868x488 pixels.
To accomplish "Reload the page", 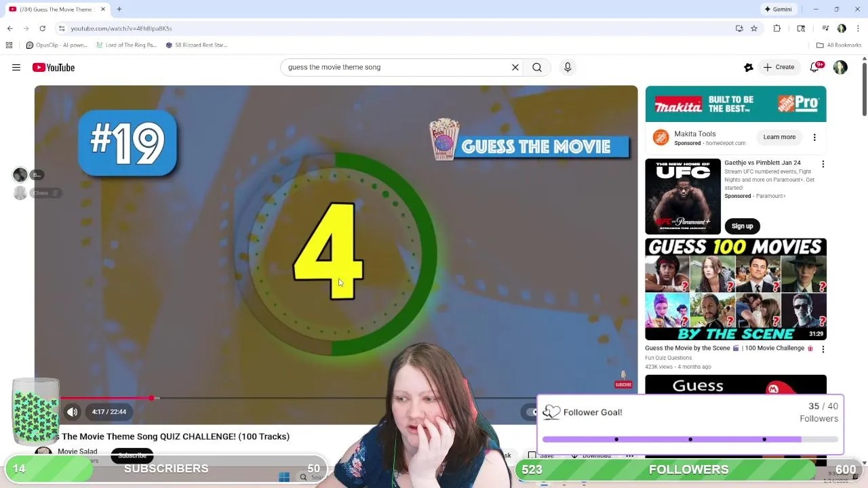I will click(42, 28).
